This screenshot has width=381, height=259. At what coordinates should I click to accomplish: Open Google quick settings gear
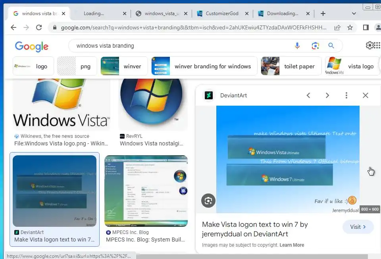369,45
